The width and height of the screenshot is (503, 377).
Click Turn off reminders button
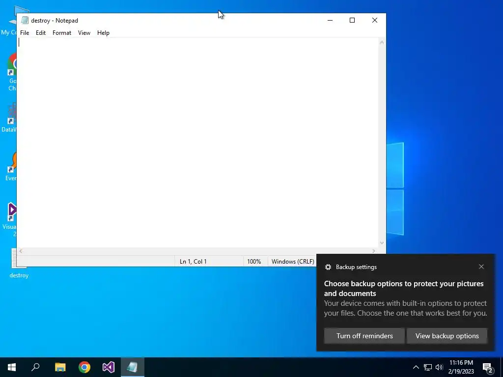(x=364, y=336)
